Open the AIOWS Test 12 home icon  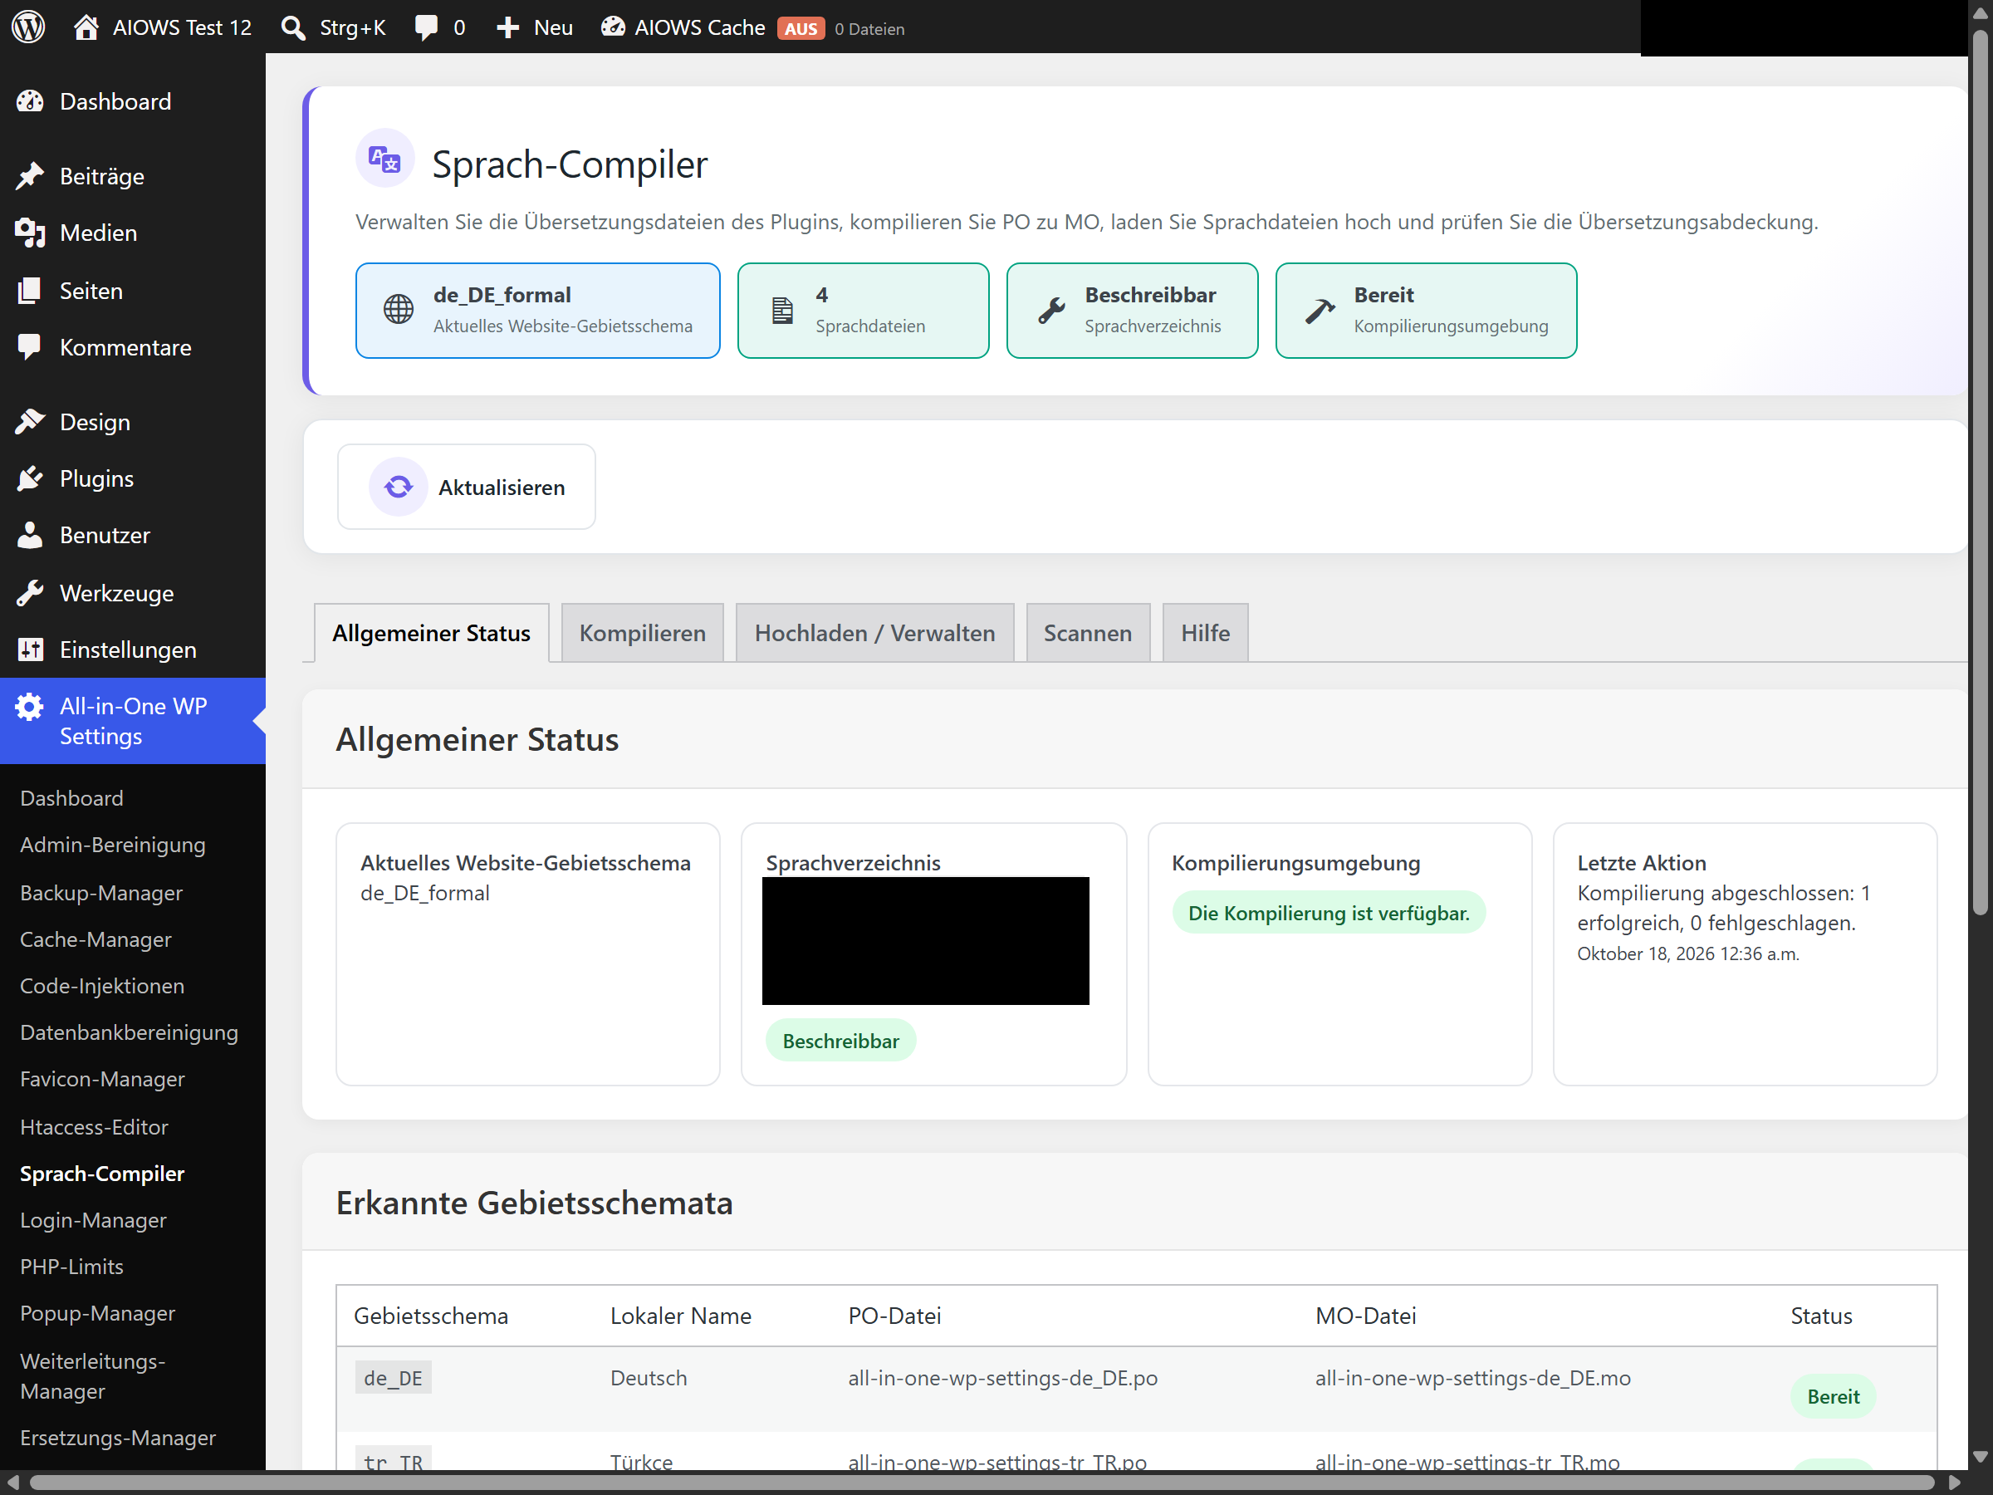(x=86, y=27)
